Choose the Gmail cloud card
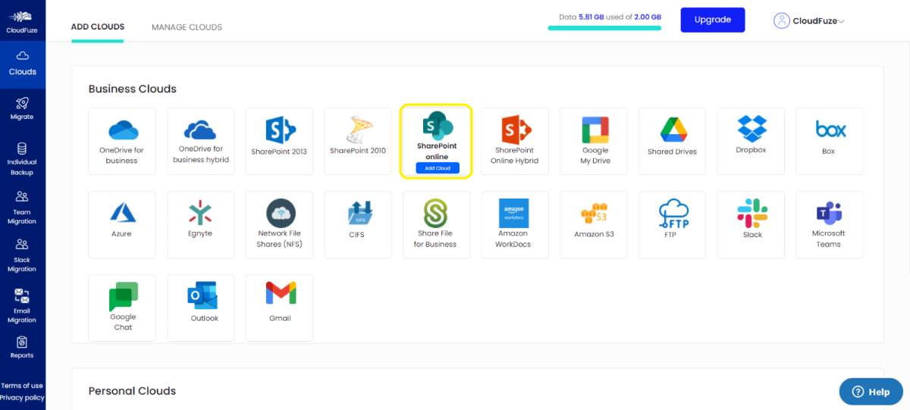 (x=279, y=308)
